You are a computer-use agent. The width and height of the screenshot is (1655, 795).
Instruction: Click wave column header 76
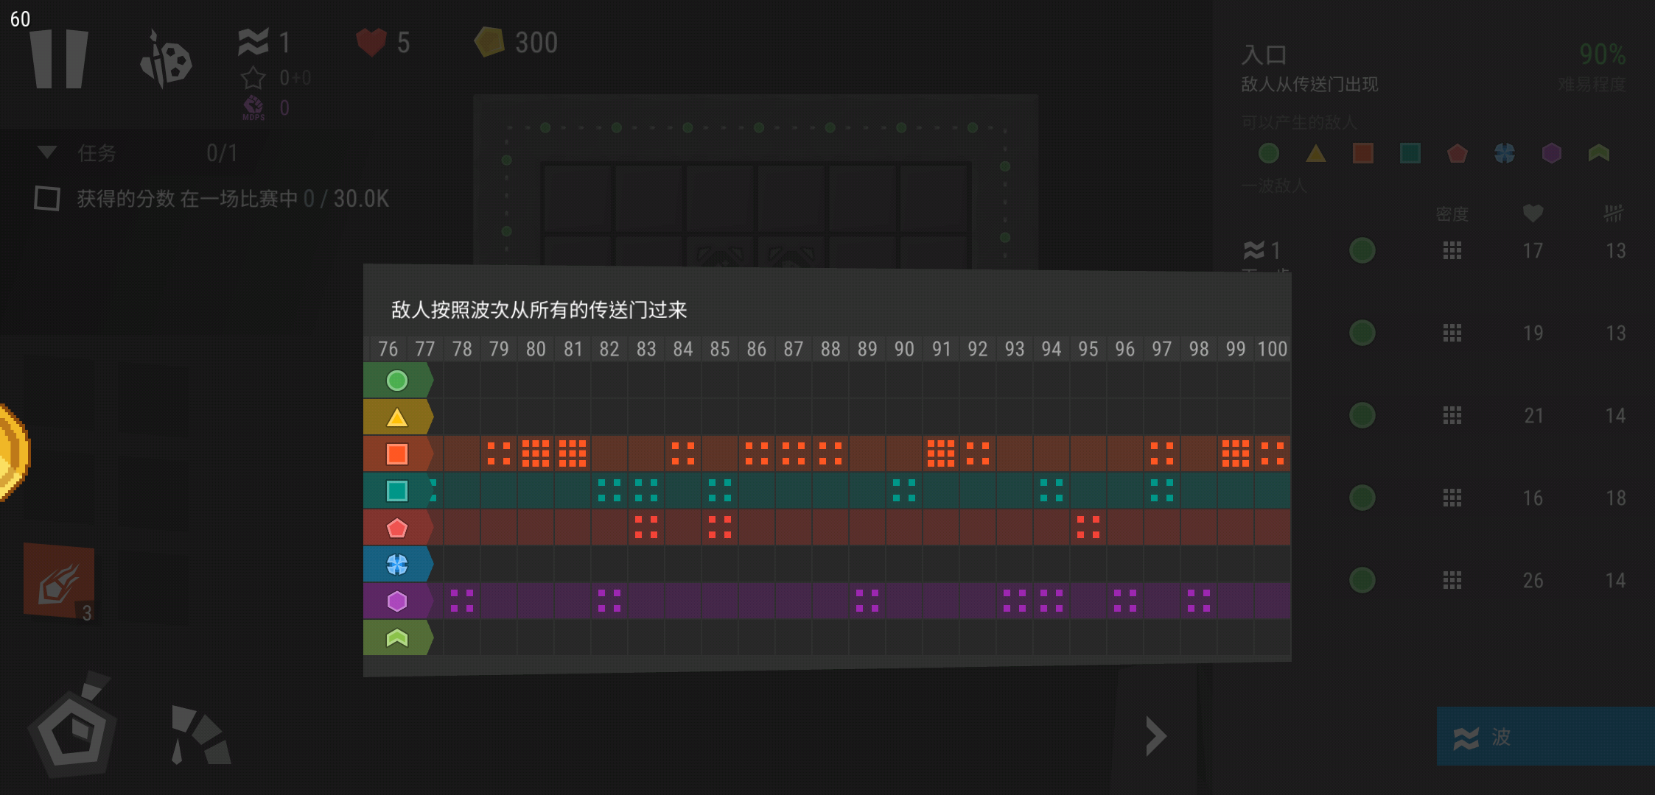(388, 349)
